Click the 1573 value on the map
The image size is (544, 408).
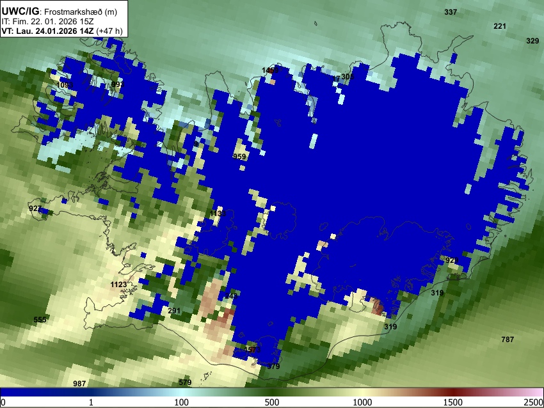[252, 350]
